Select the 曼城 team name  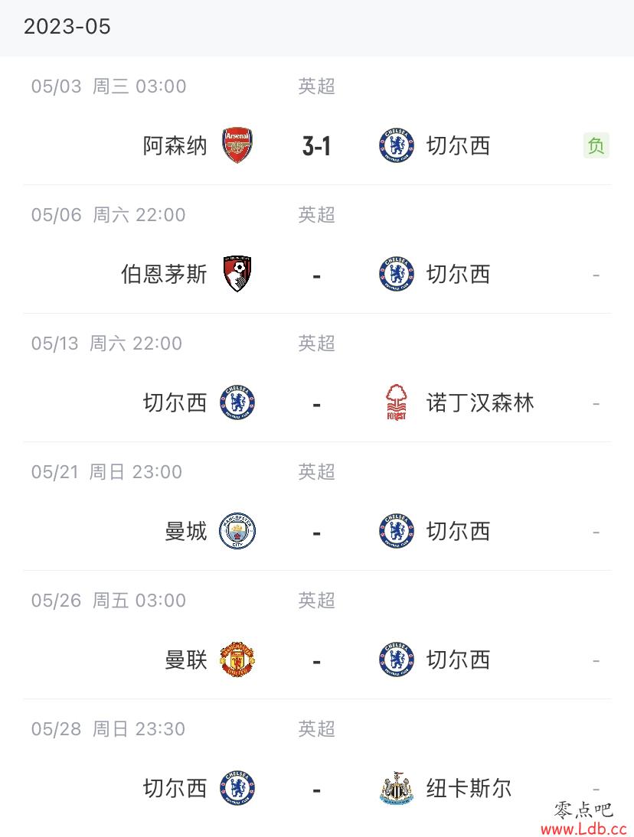click(x=185, y=531)
